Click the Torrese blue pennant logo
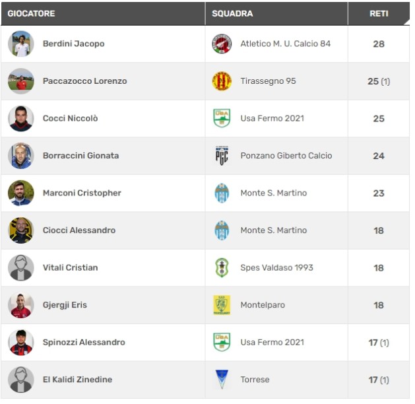Screen dimensions: 415x404 click(x=222, y=379)
